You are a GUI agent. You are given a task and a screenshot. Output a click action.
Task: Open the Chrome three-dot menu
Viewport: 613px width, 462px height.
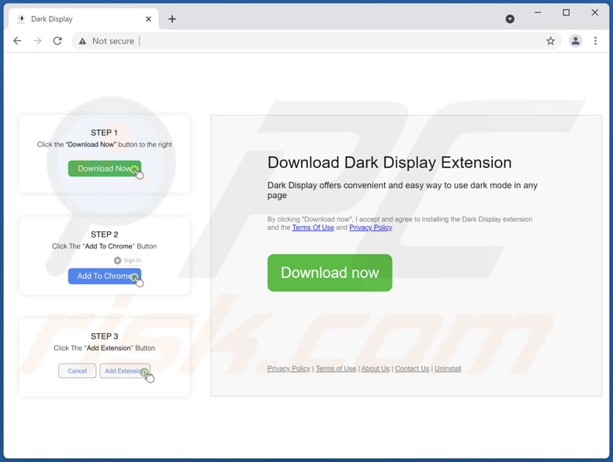coord(595,40)
